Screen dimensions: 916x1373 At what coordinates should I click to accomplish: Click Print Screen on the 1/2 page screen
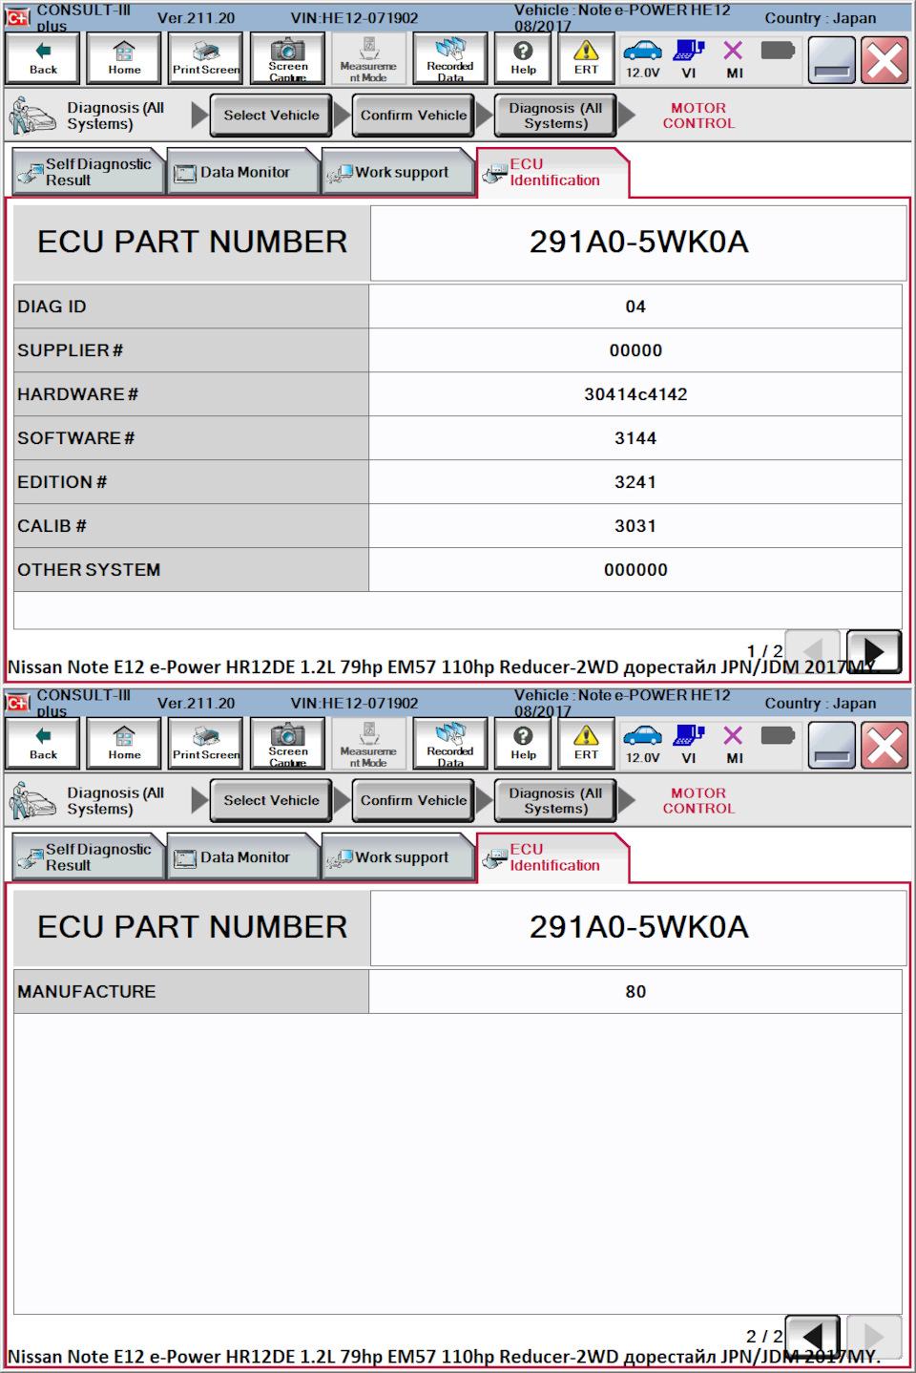tap(206, 58)
